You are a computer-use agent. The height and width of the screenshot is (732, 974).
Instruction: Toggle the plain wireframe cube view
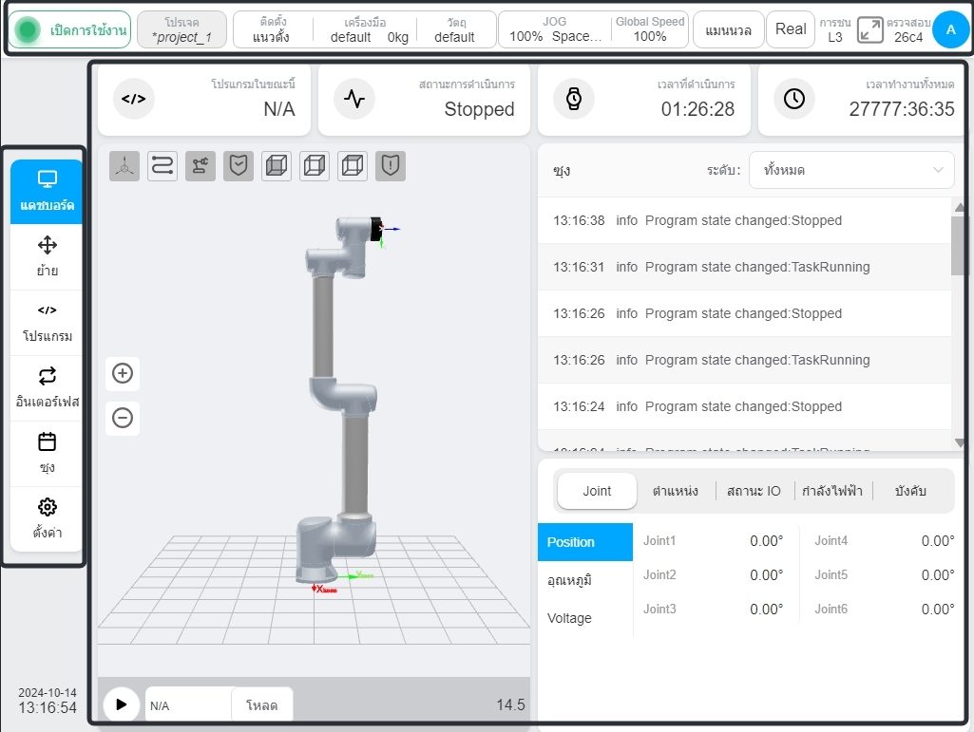[x=315, y=166]
